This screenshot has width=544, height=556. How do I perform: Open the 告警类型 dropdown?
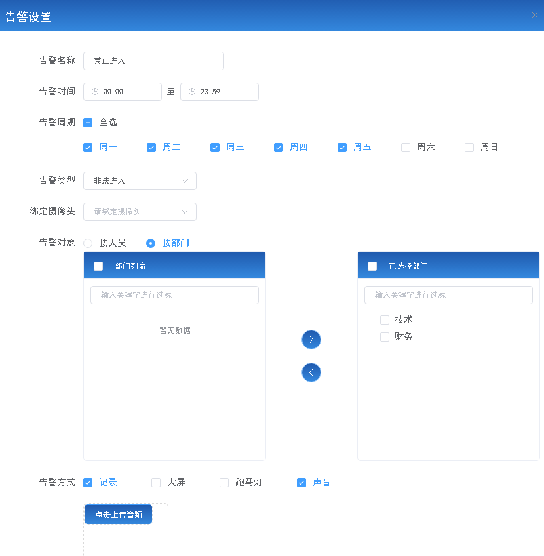pos(140,181)
